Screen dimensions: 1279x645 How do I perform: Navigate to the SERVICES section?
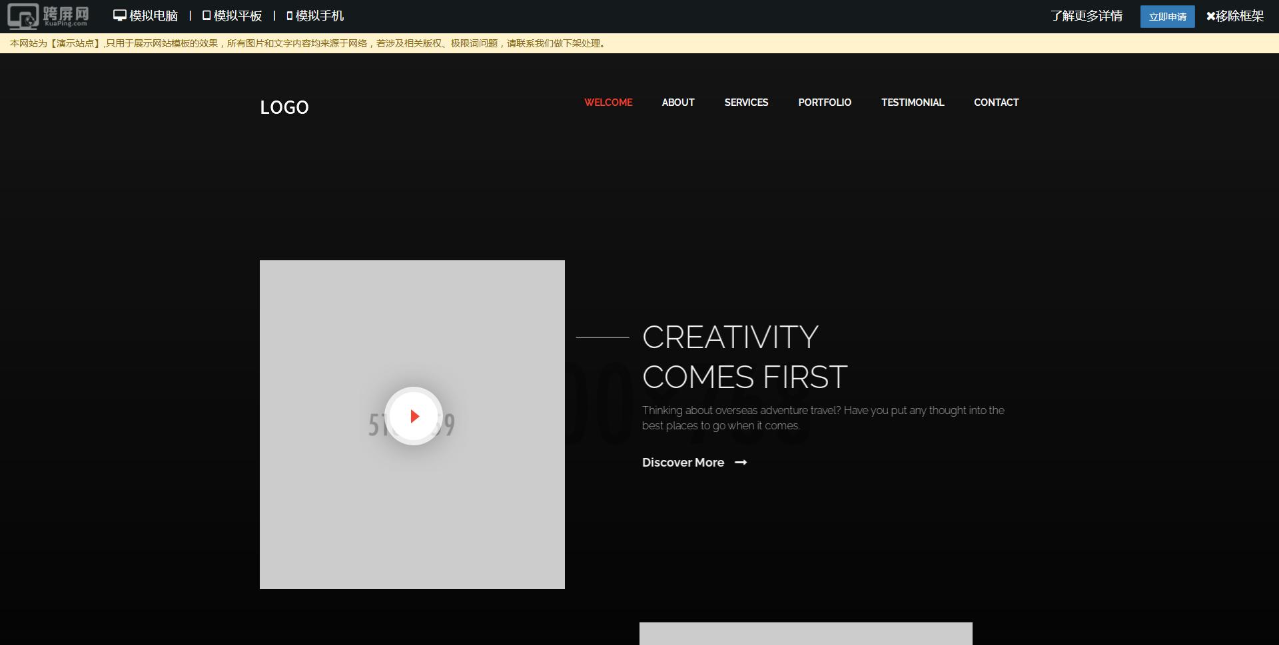[x=746, y=103]
